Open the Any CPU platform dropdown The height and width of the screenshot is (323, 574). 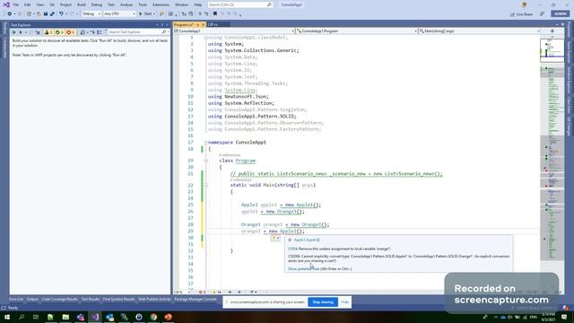(119, 14)
